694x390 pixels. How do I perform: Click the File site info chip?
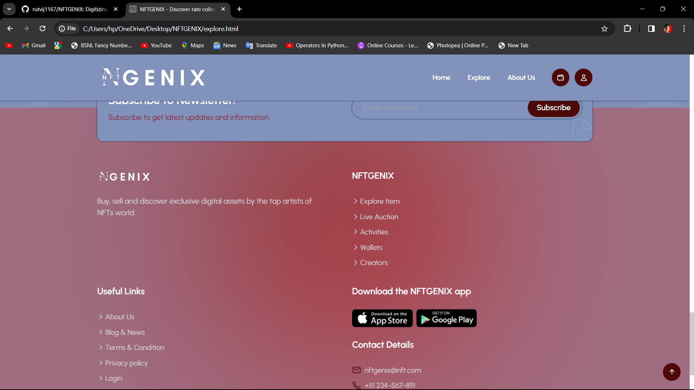coord(68,29)
